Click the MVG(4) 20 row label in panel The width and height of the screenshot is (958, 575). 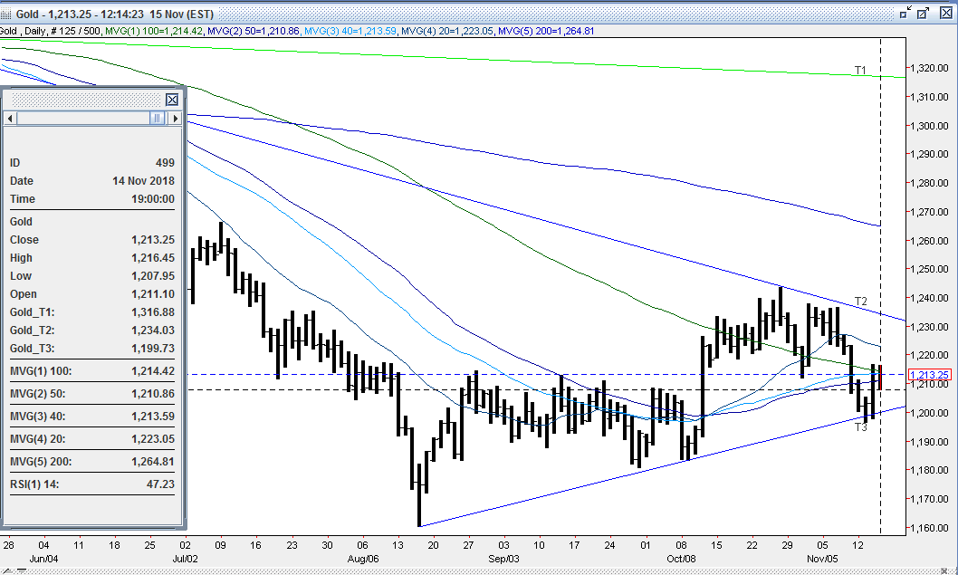[37, 439]
